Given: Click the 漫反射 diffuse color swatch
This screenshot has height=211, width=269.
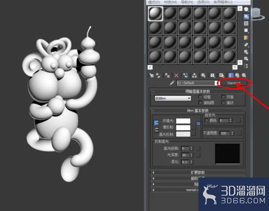Looking at the screenshot, I should click(183, 127).
